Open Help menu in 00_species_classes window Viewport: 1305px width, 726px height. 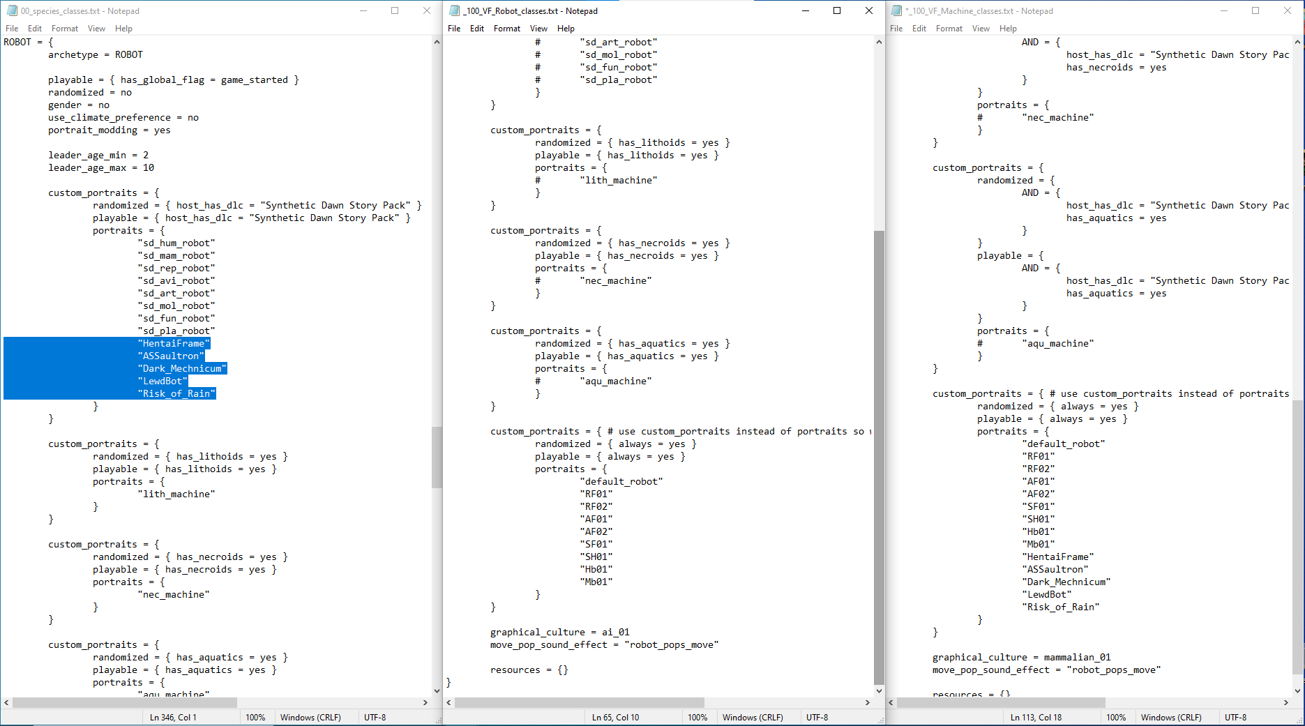click(x=123, y=29)
